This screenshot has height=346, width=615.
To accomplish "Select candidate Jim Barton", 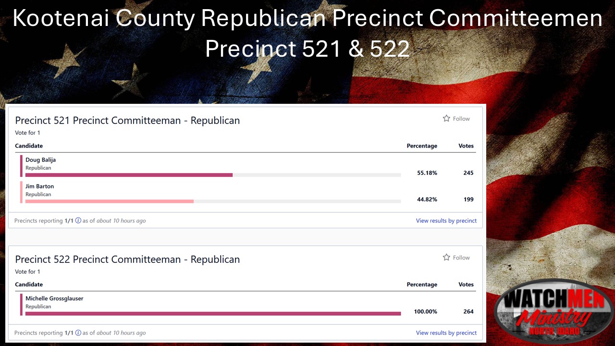I will pos(40,186).
